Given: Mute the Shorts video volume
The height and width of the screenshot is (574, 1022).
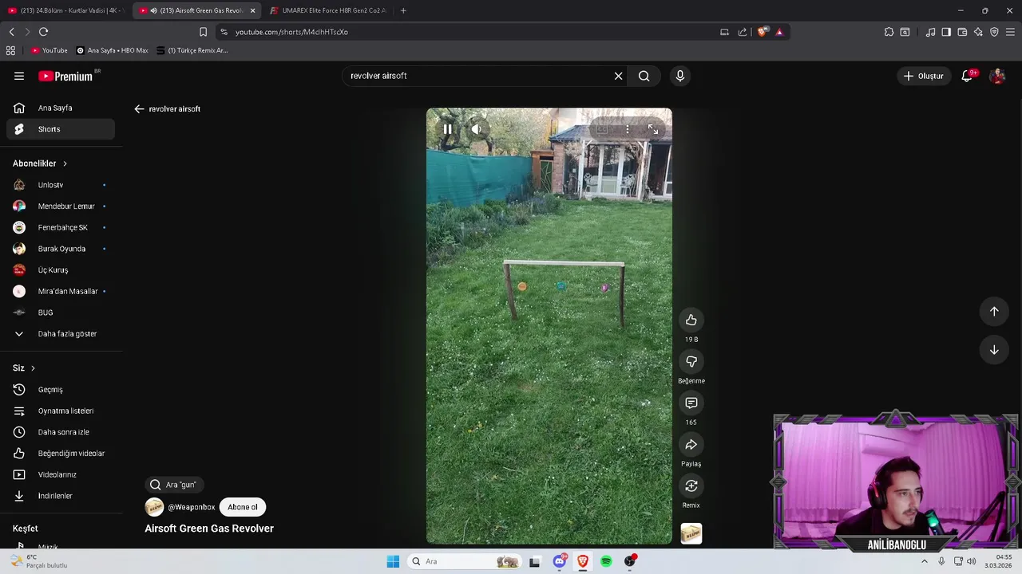Looking at the screenshot, I should click(476, 129).
